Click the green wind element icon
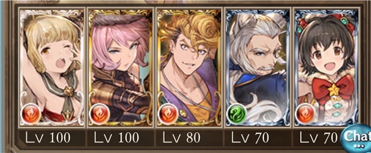Screen dimensions: 371x153 [x=236, y=114]
